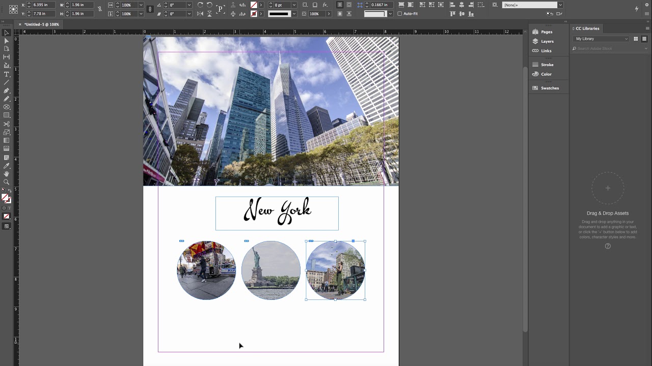652x366 pixels.
Task: Select the Zoom tool
Action: 6,182
